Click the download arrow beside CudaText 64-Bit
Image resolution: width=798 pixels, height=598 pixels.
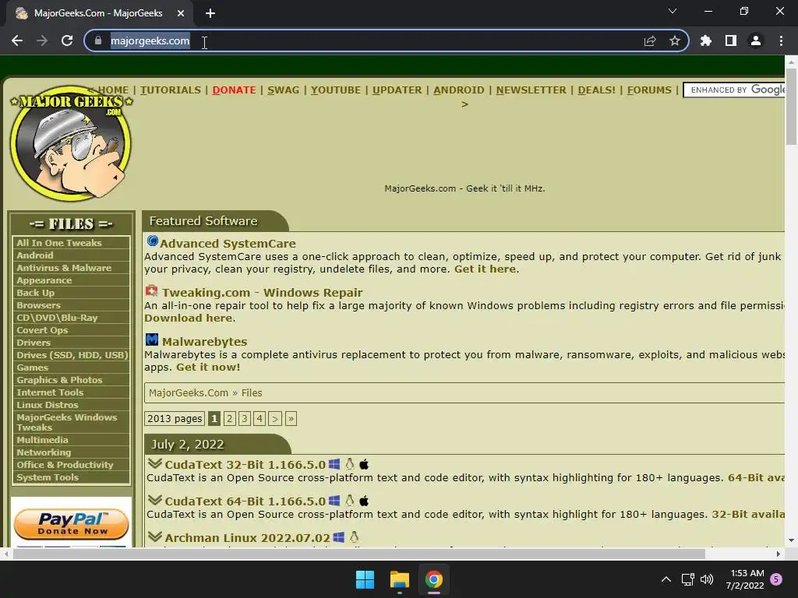[155, 500]
